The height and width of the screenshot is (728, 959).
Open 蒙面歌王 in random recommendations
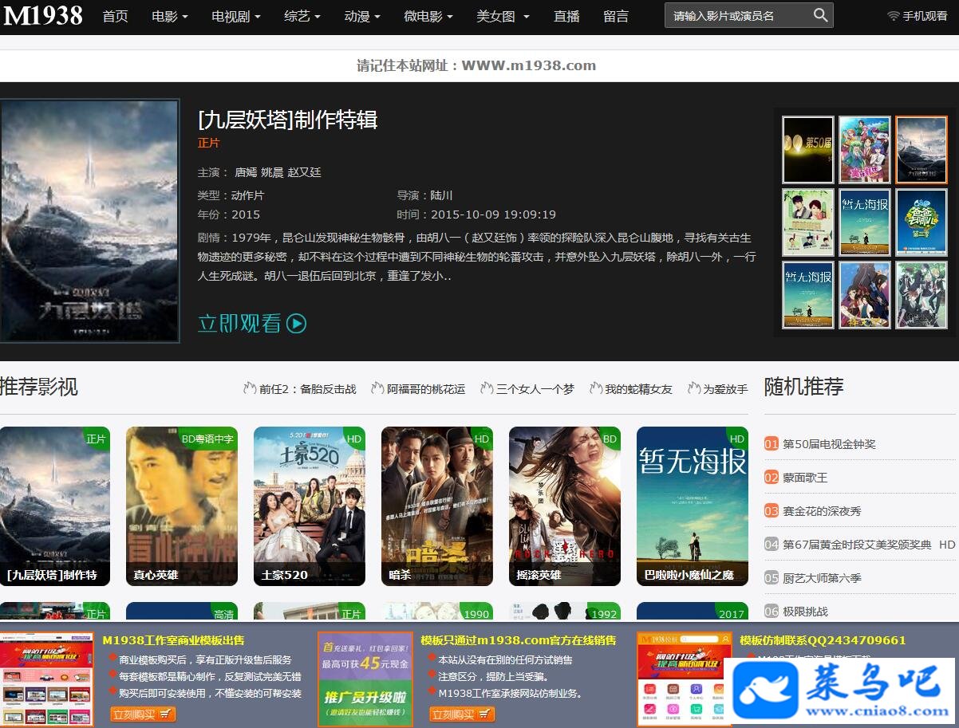[x=805, y=478]
